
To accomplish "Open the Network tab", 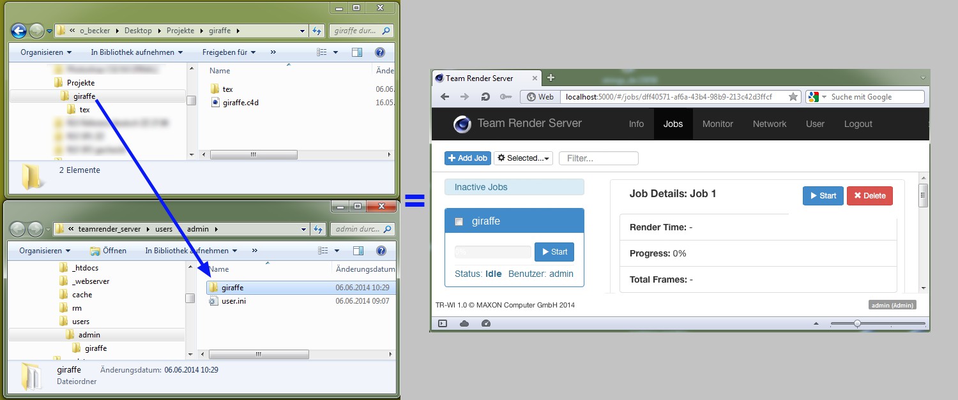I will click(x=770, y=124).
